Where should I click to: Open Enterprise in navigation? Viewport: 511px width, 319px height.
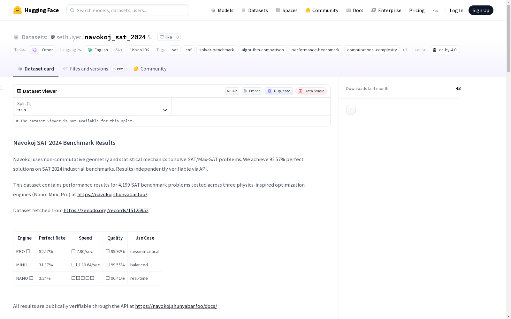386,10
